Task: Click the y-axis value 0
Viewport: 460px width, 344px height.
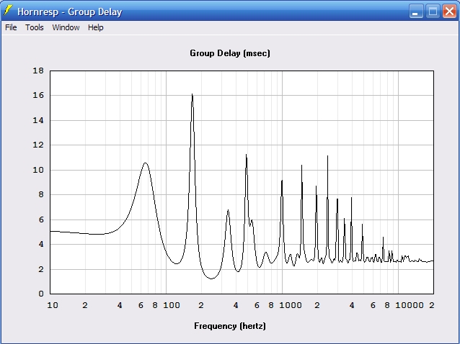Action: (x=41, y=294)
